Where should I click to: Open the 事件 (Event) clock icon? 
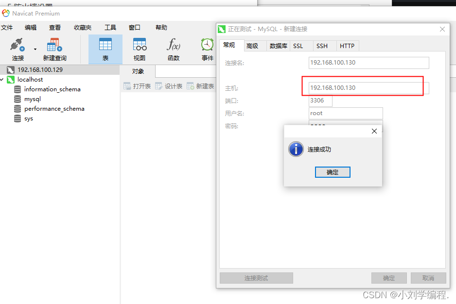[x=208, y=45]
